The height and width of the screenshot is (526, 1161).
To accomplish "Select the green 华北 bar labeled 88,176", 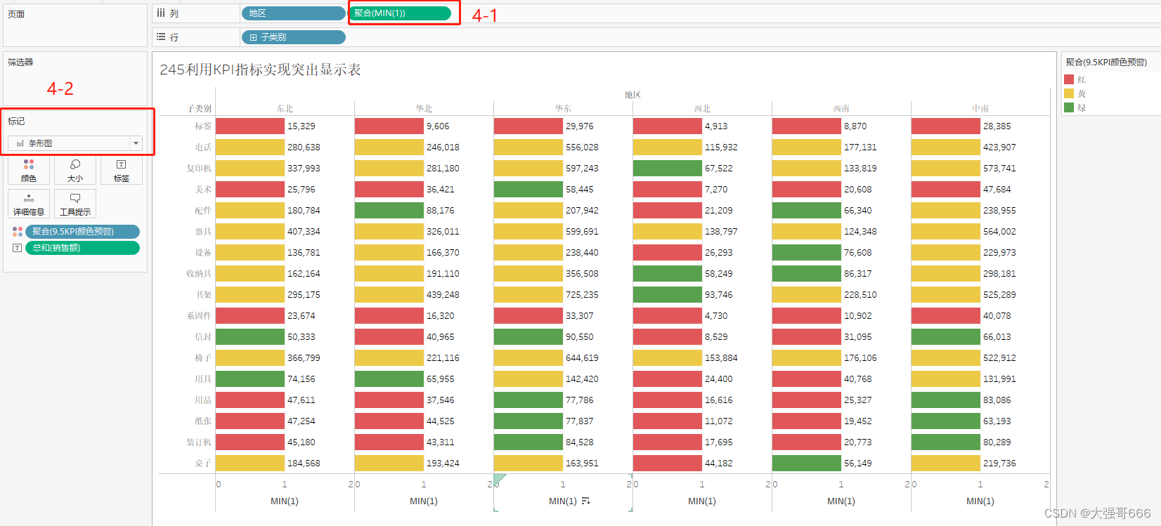I will coord(389,210).
